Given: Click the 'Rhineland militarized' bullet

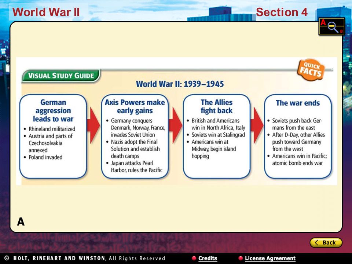Looking at the screenshot, I should [49, 129].
